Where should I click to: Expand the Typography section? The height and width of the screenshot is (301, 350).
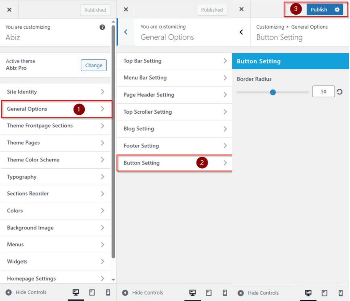coord(55,177)
